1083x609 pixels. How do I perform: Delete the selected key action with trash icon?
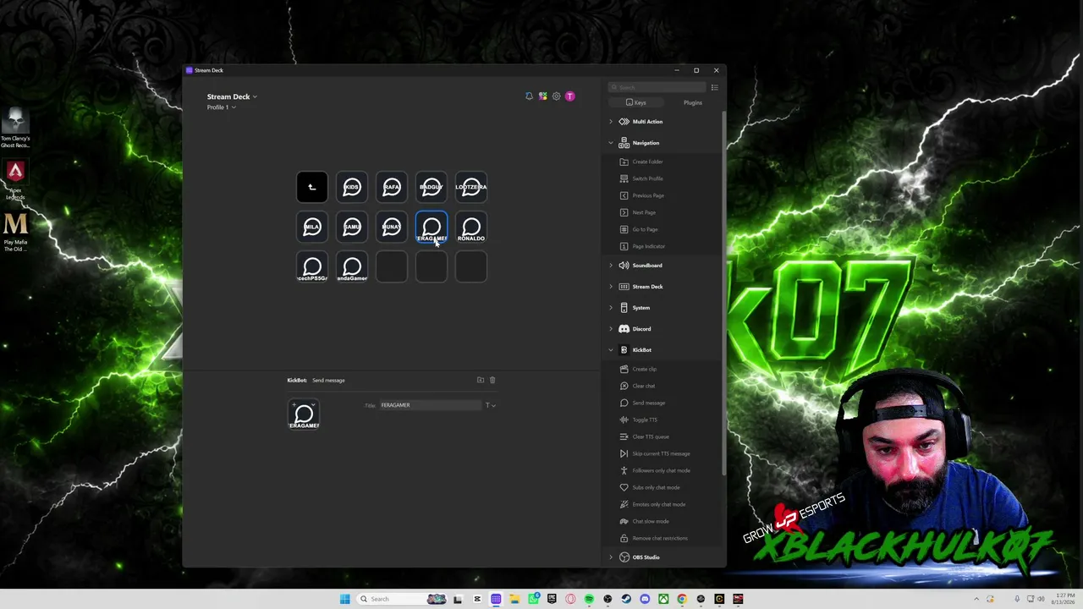[x=492, y=380]
